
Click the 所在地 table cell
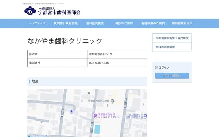point(57,54)
